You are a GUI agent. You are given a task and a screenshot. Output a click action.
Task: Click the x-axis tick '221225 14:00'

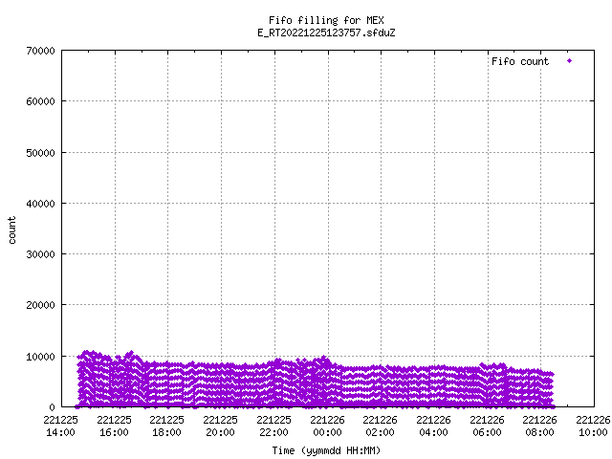60,426
